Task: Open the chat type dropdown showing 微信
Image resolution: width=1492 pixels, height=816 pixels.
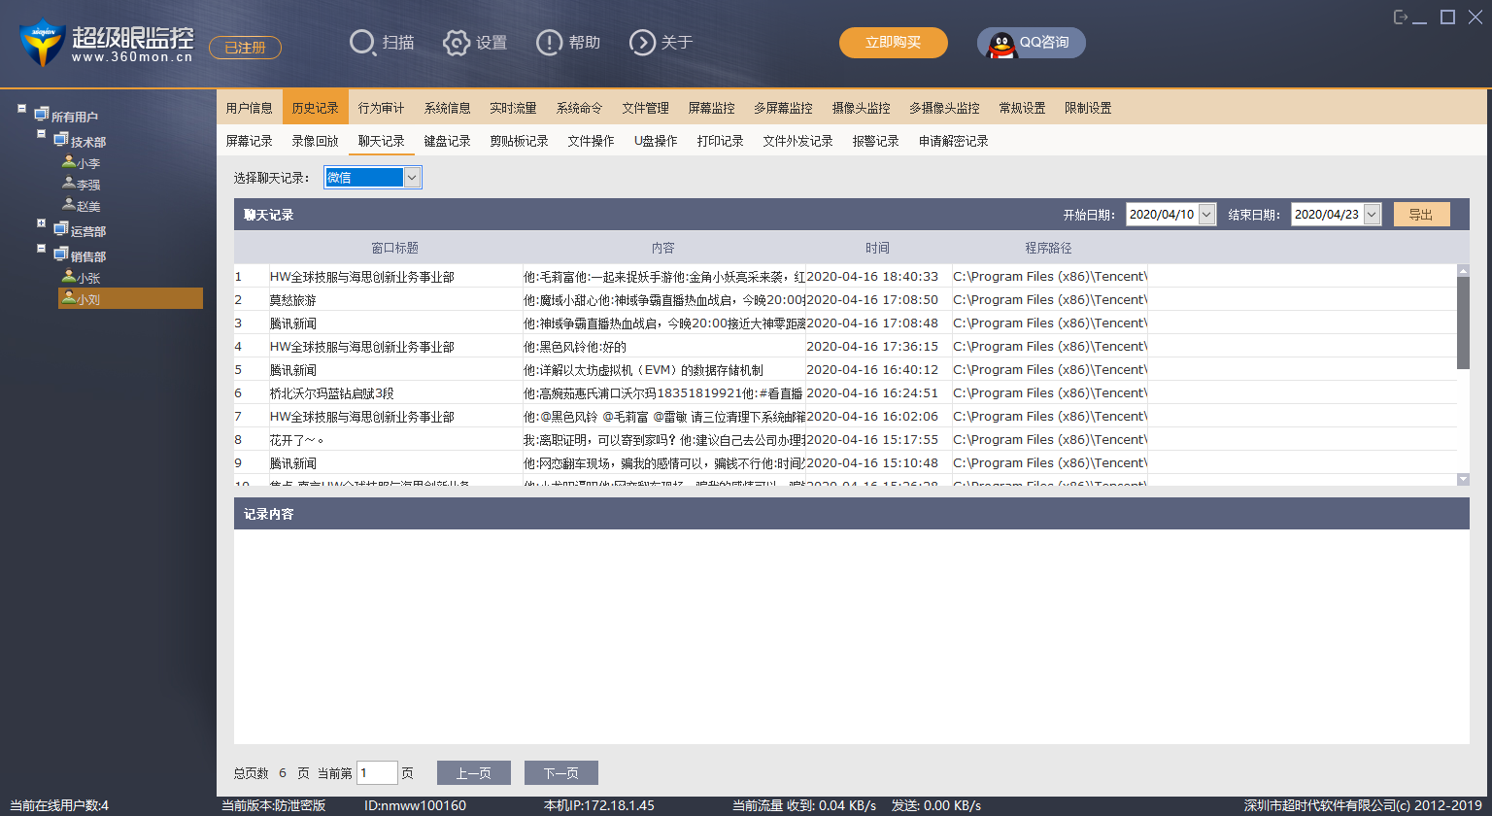Action: [412, 177]
